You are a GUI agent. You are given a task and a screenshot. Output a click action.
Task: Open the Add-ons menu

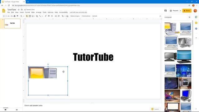click(50, 12)
